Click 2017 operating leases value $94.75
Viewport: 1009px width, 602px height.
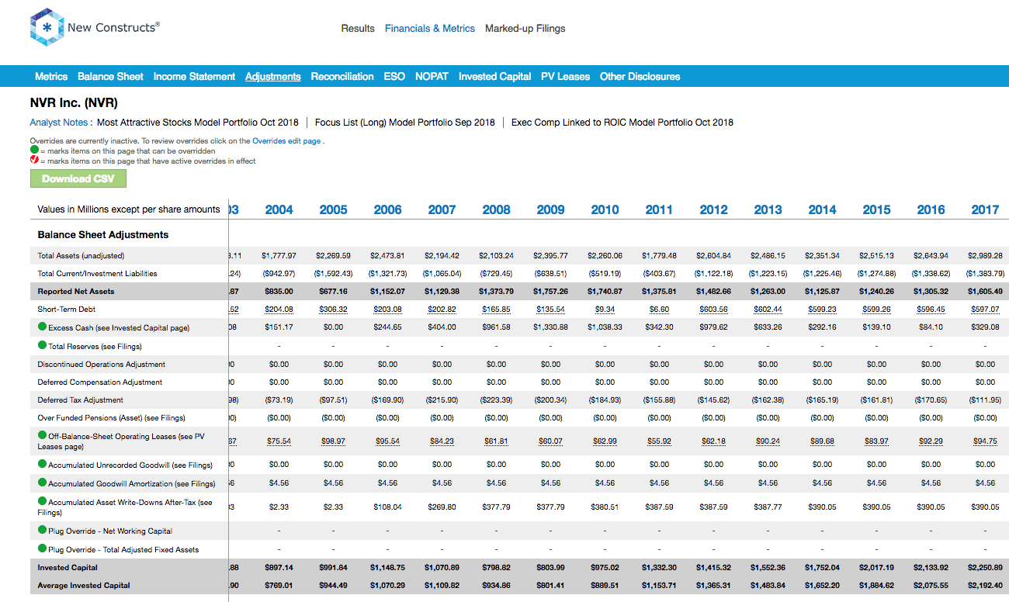click(x=985, y=441)
